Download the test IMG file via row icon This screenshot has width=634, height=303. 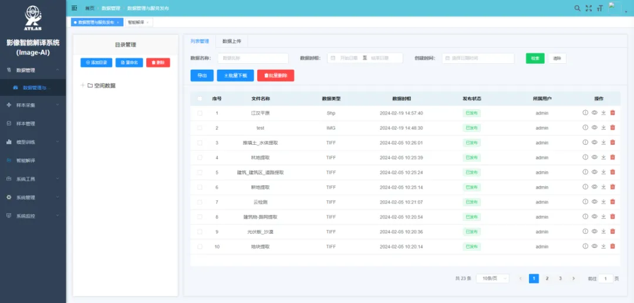(x=603, y=127)
